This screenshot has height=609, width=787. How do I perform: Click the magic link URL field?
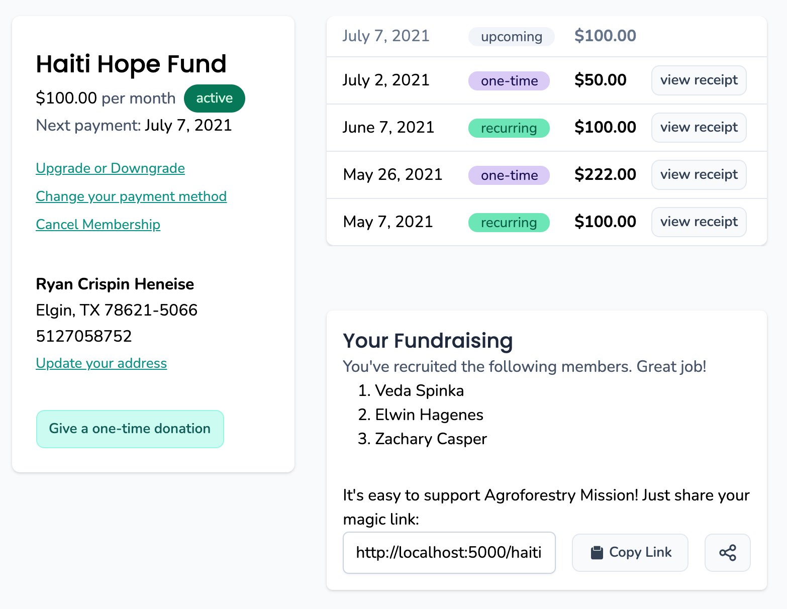pyautogui.click(x=449, y=553)
